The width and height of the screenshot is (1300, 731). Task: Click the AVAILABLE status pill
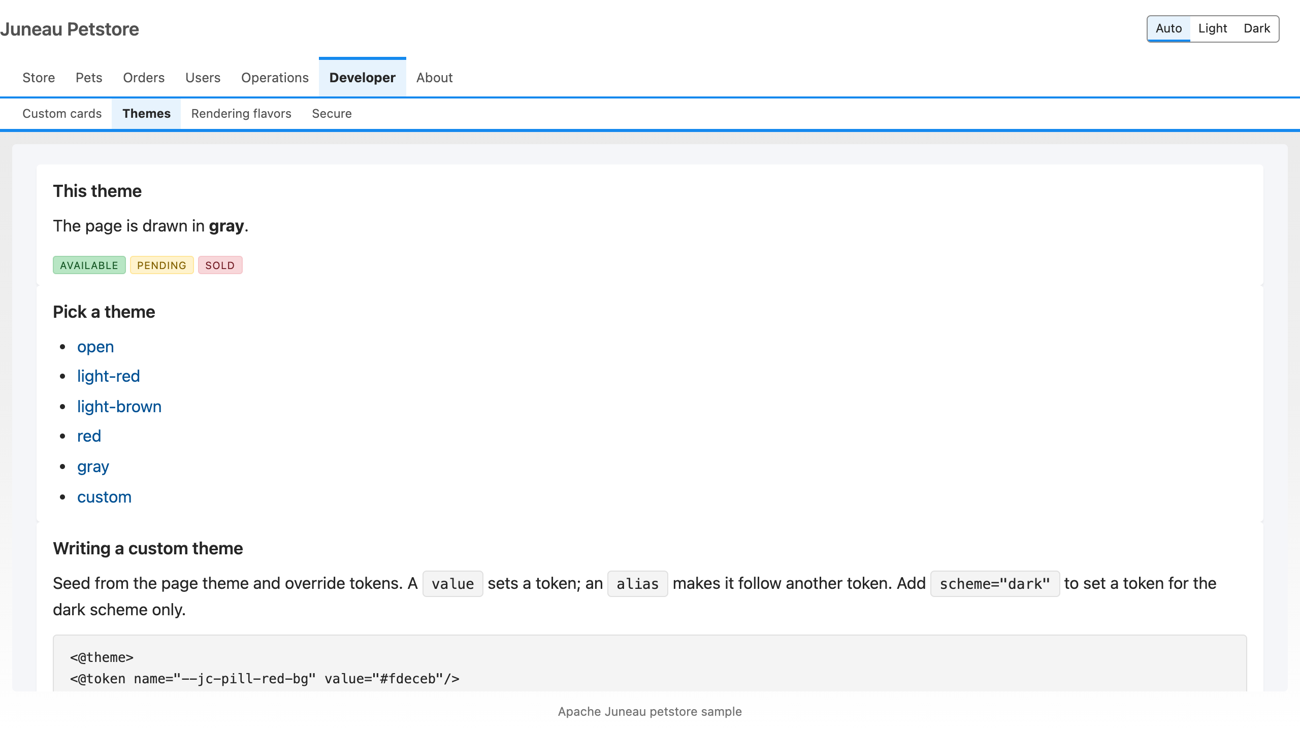[x=89, y=265]
